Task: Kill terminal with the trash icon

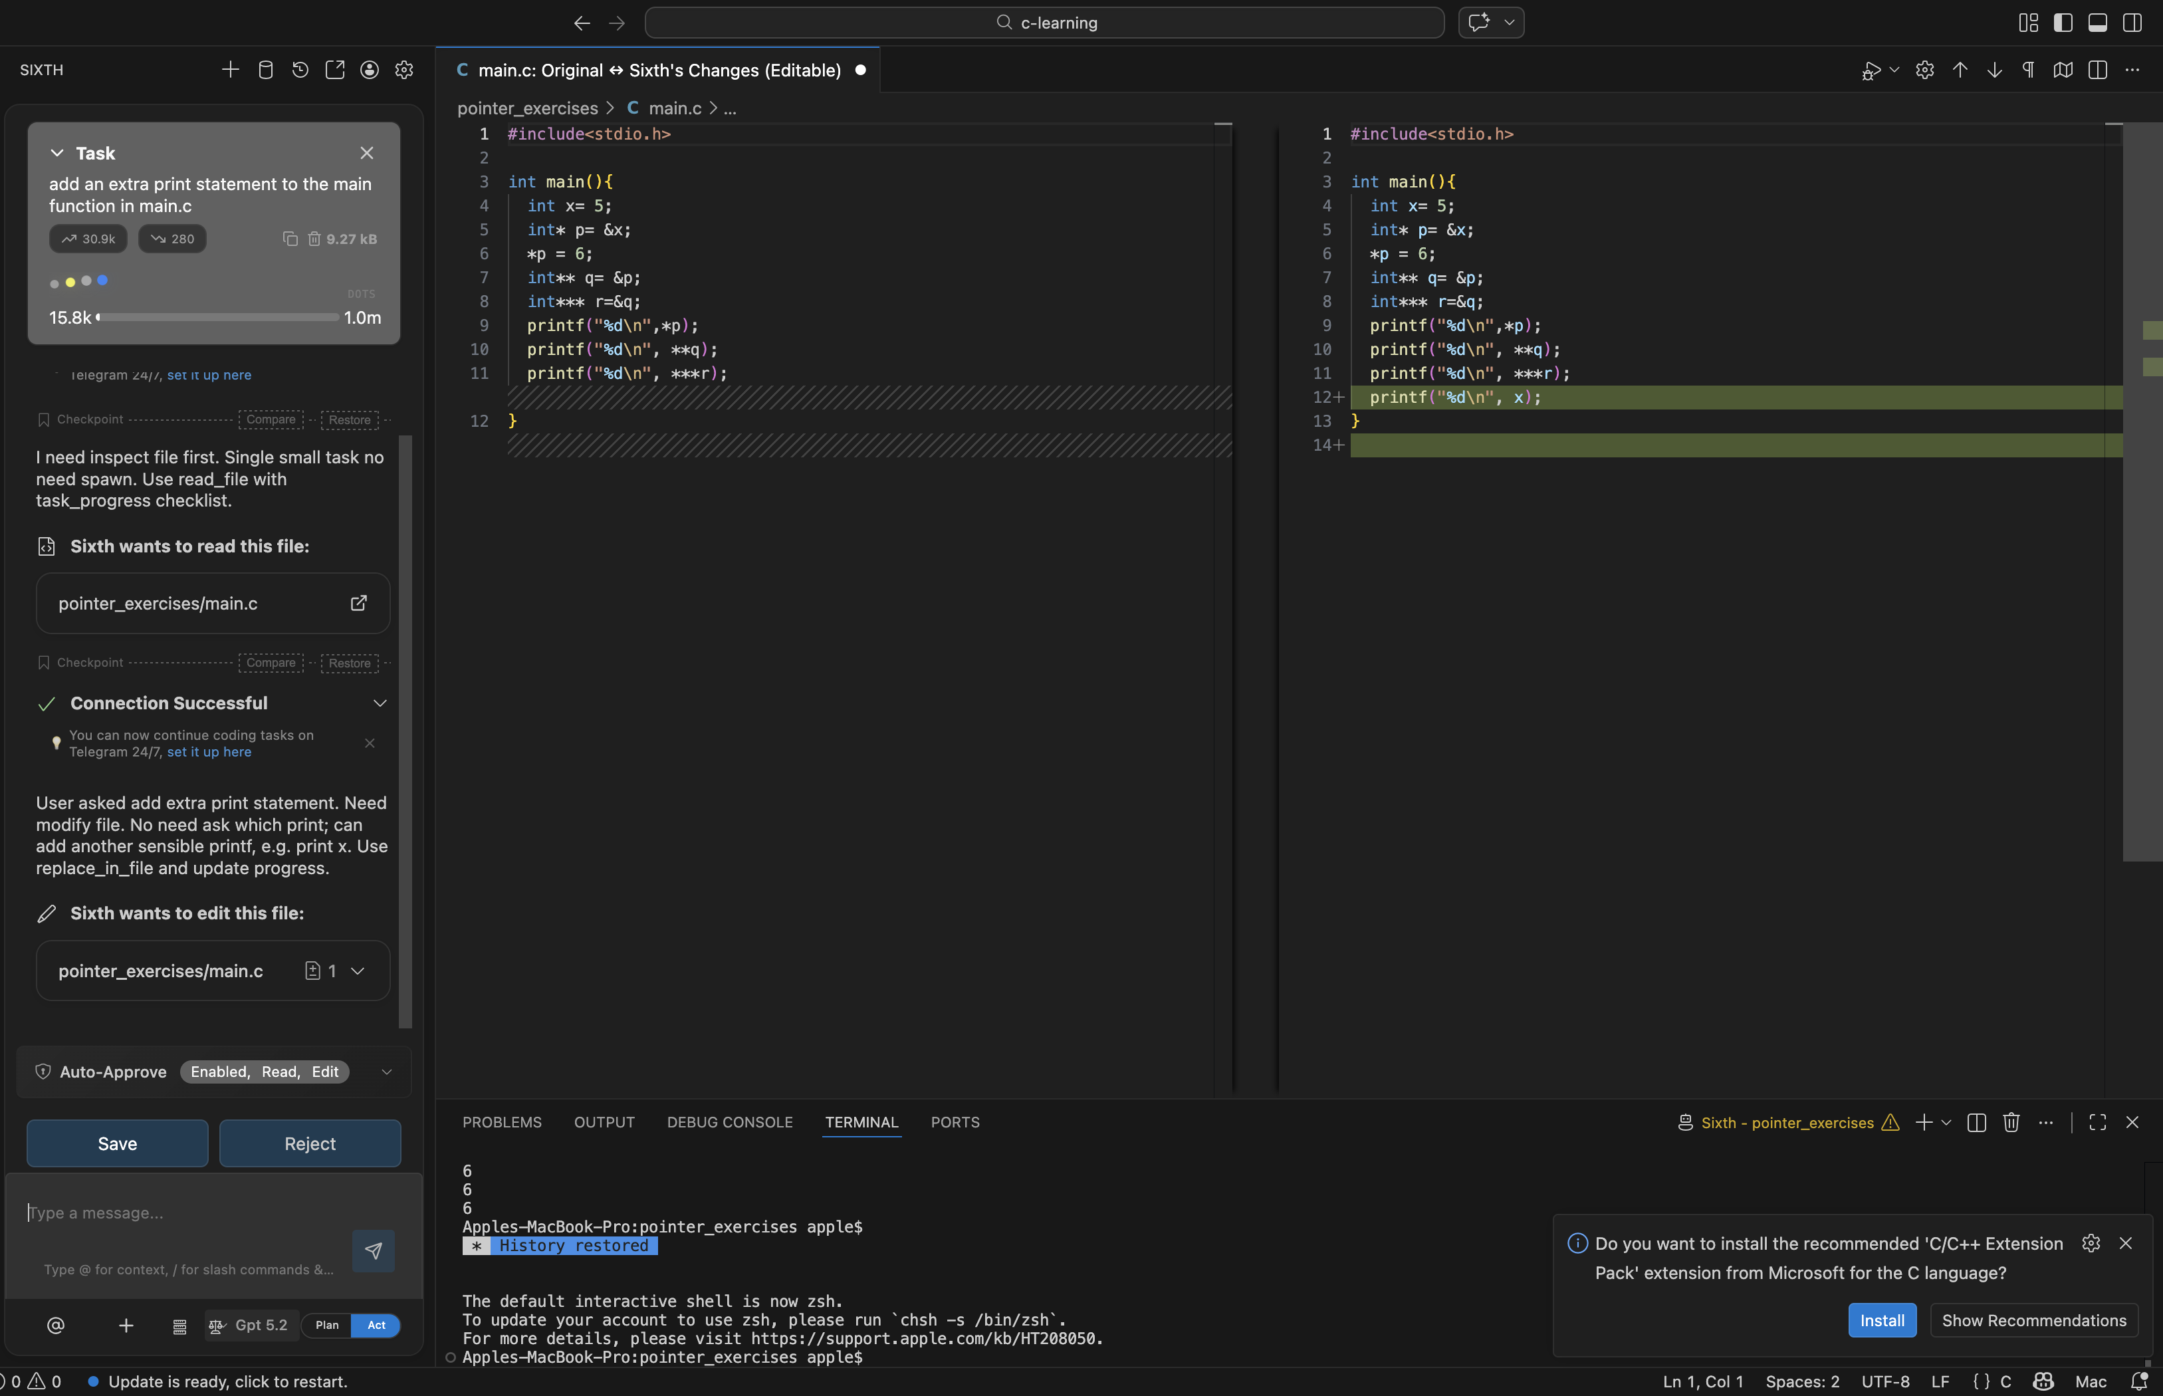Action: tap(2011, 1122)
